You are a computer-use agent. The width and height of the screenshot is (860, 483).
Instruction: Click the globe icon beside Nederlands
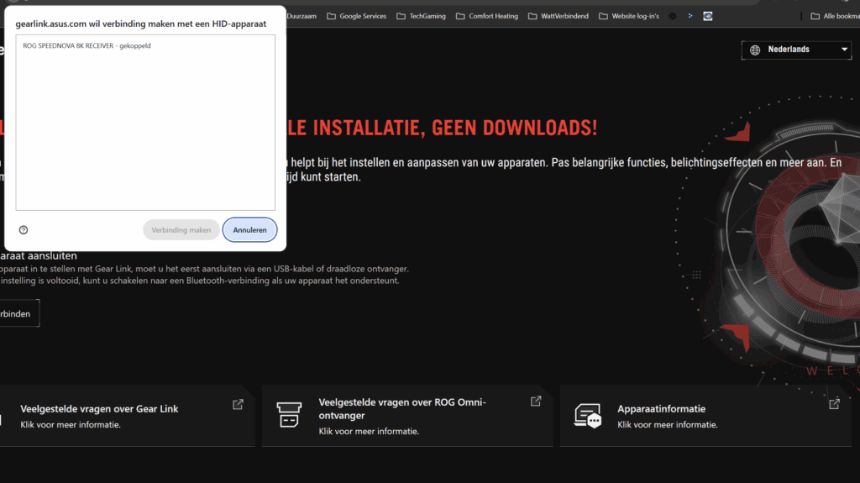[755, 50]
